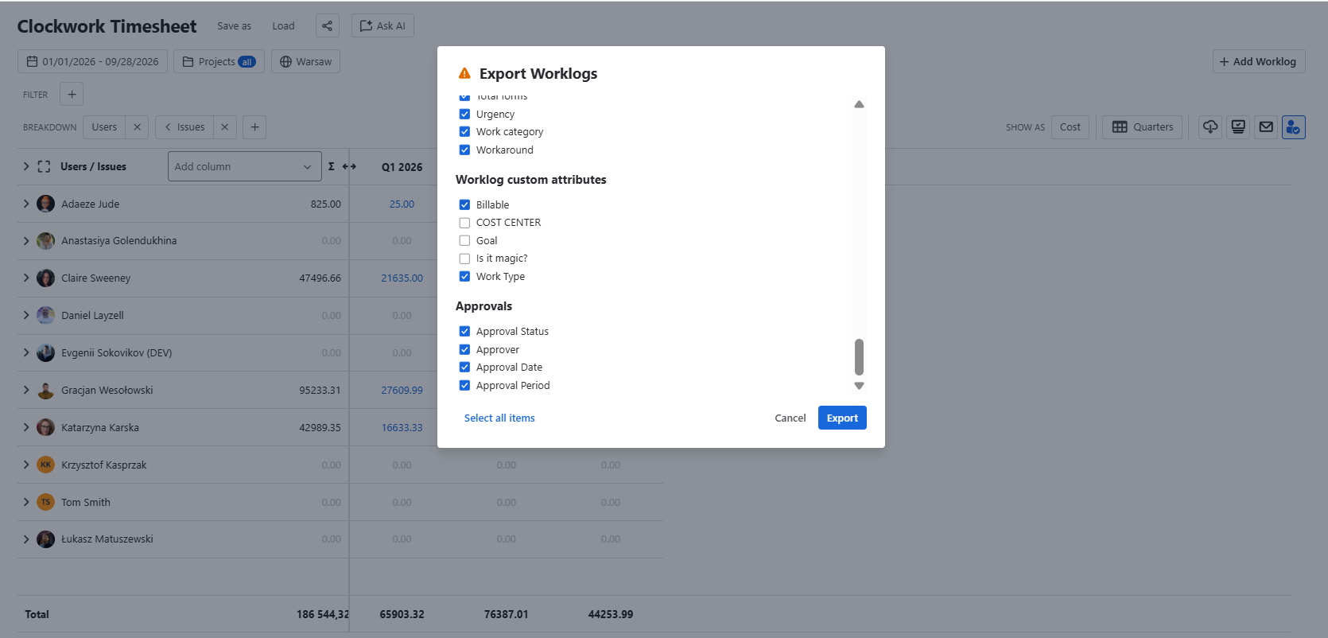Click the user approval icon in toolbar
The image size is (1328, 638).
coord(1294,127)
